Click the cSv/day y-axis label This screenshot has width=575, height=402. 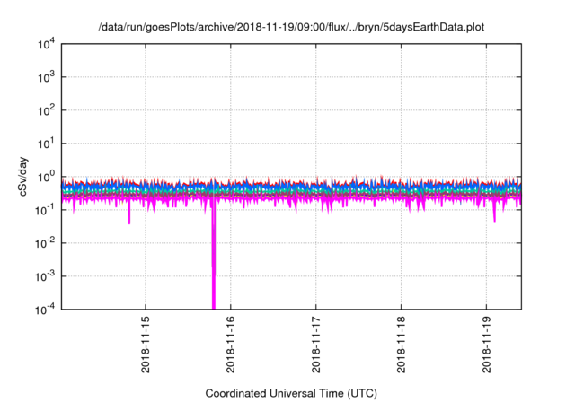tap(22, 177)
